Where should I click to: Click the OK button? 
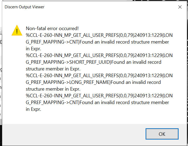162,134
